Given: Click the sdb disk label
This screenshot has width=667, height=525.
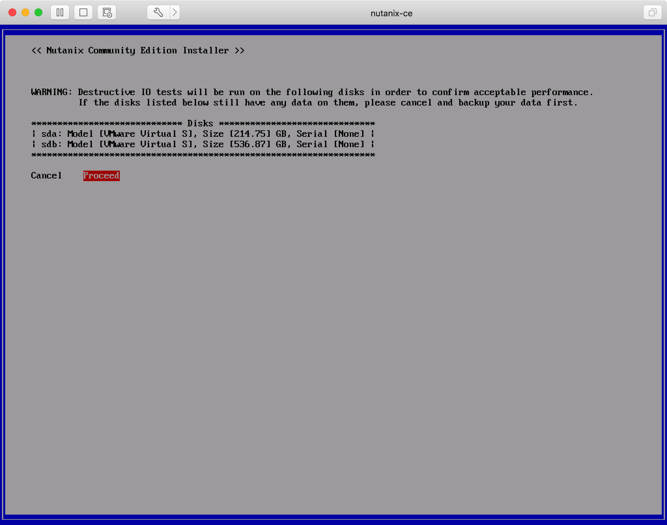Looking at the screenshot, I should (49, 144).
